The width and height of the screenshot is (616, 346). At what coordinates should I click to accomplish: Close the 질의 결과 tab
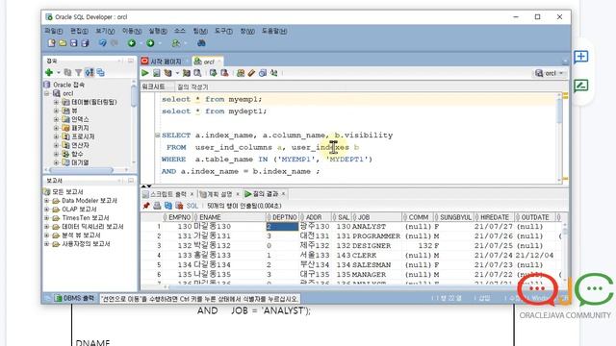[x=283, y=194]
